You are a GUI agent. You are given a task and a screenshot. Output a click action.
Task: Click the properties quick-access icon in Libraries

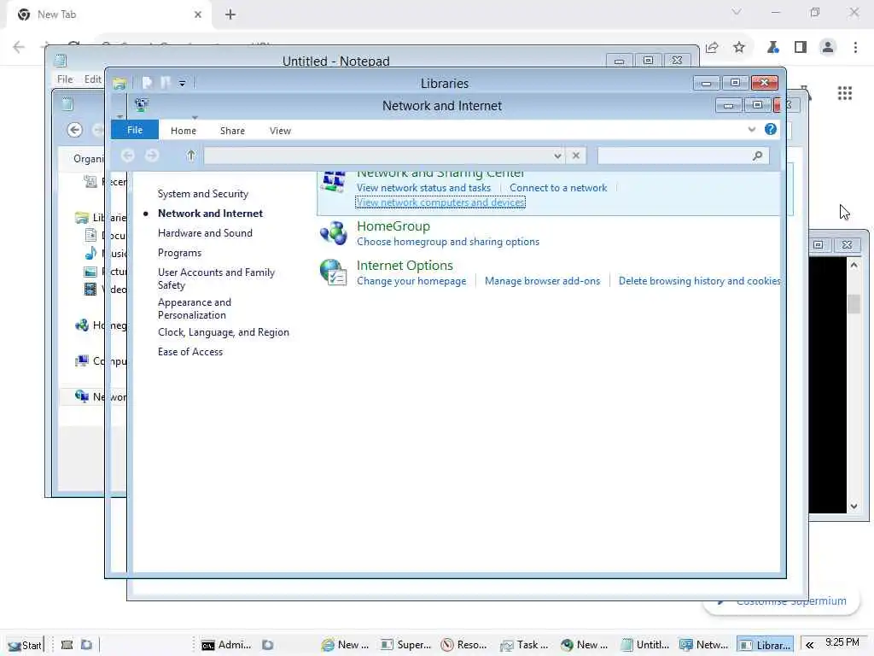(147, 83)
